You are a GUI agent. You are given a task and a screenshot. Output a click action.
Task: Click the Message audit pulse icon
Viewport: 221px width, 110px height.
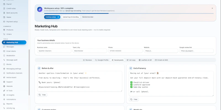coord(4,60)
